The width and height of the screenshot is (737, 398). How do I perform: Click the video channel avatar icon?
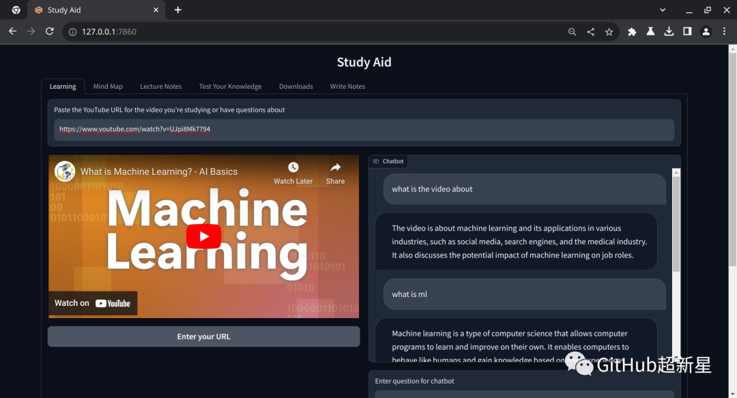pyautogui.click(x=65, y=171)
